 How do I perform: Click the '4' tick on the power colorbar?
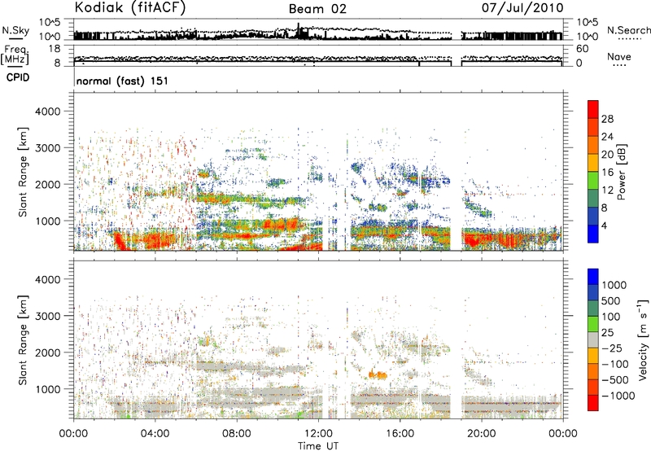pyautogui.click(x=604, y=225)
